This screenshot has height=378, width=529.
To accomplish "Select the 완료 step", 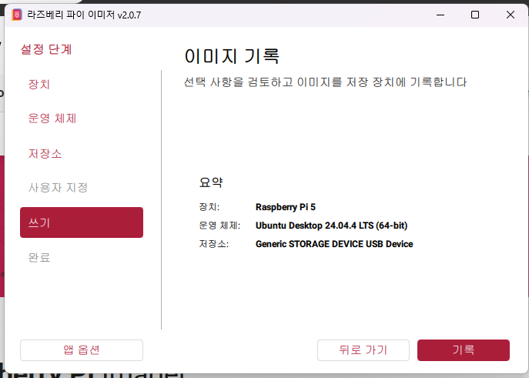I will click(x=39, y=258).
